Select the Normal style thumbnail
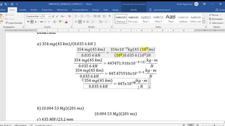The image size is (225, 126). (121, 19)
